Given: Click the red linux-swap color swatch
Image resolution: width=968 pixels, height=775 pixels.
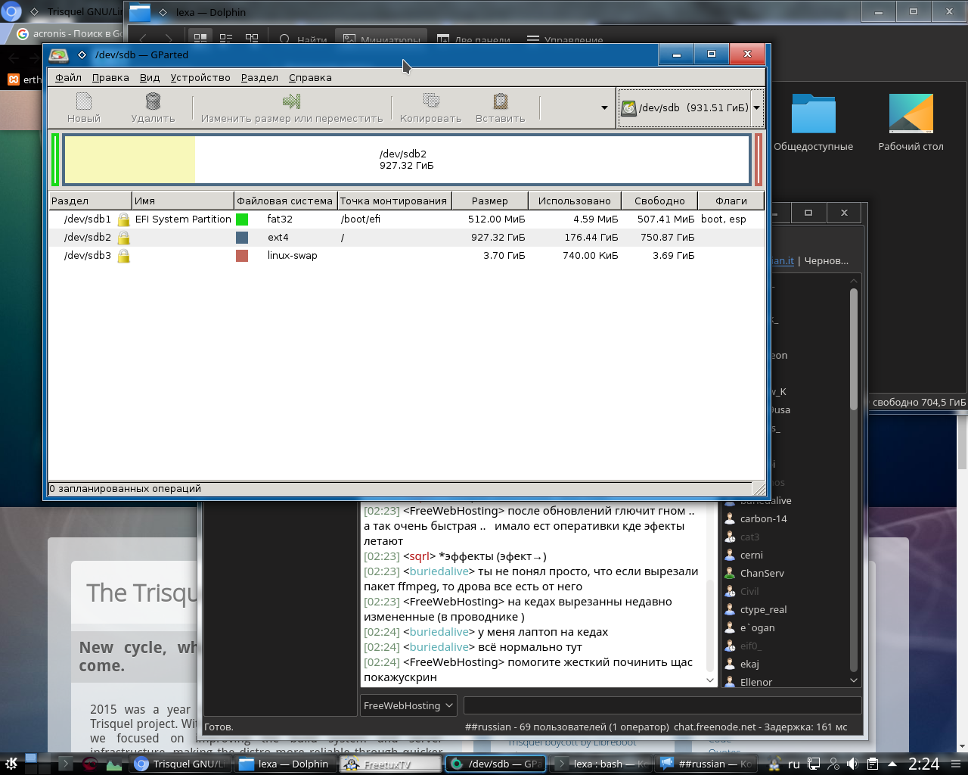Looking at the screenshot, I should point(242,255).
